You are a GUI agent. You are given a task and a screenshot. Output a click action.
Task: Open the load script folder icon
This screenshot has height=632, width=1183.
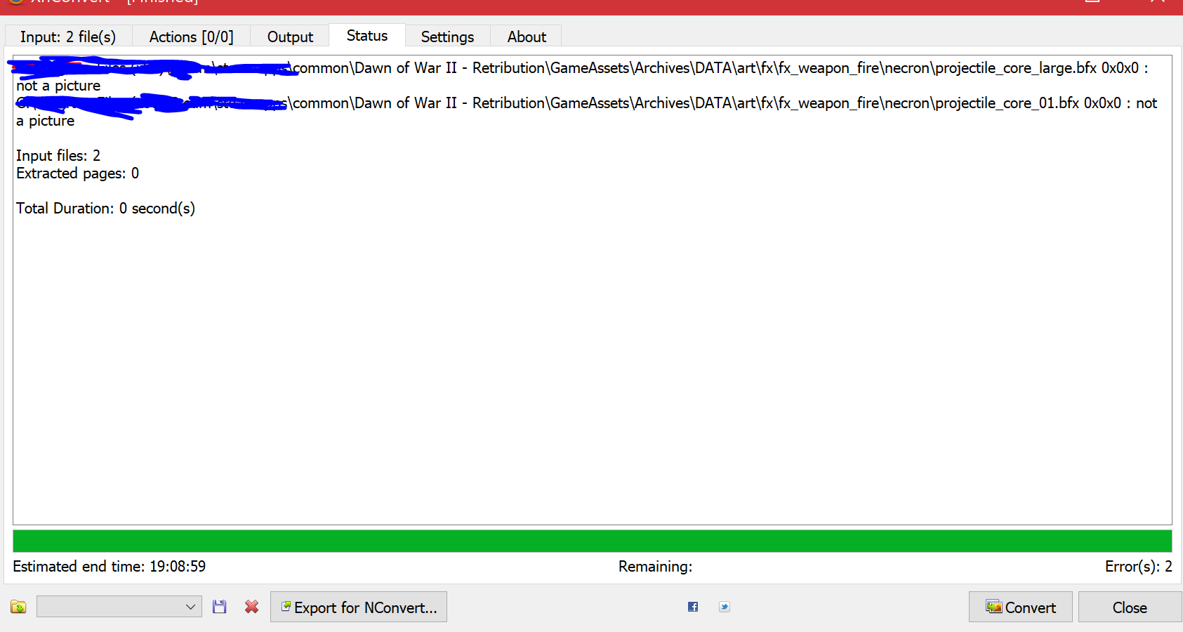18,607
